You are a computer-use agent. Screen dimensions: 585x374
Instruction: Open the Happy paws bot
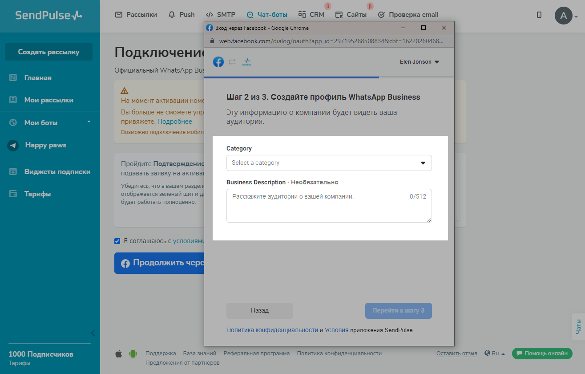coord(46,145)
